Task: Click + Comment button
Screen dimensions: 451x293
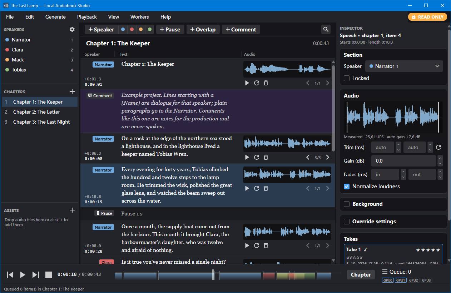Action: tap(241, 30)
